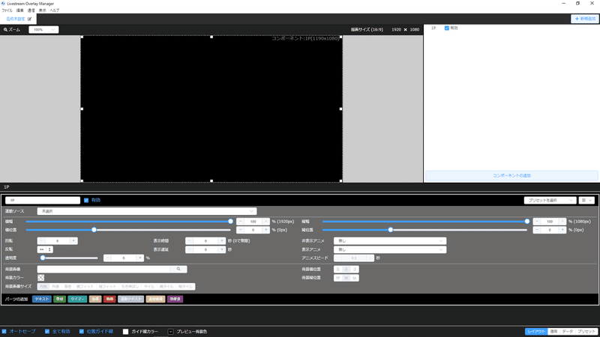Click plus on the 縦位置 stepper

point(562,230)
